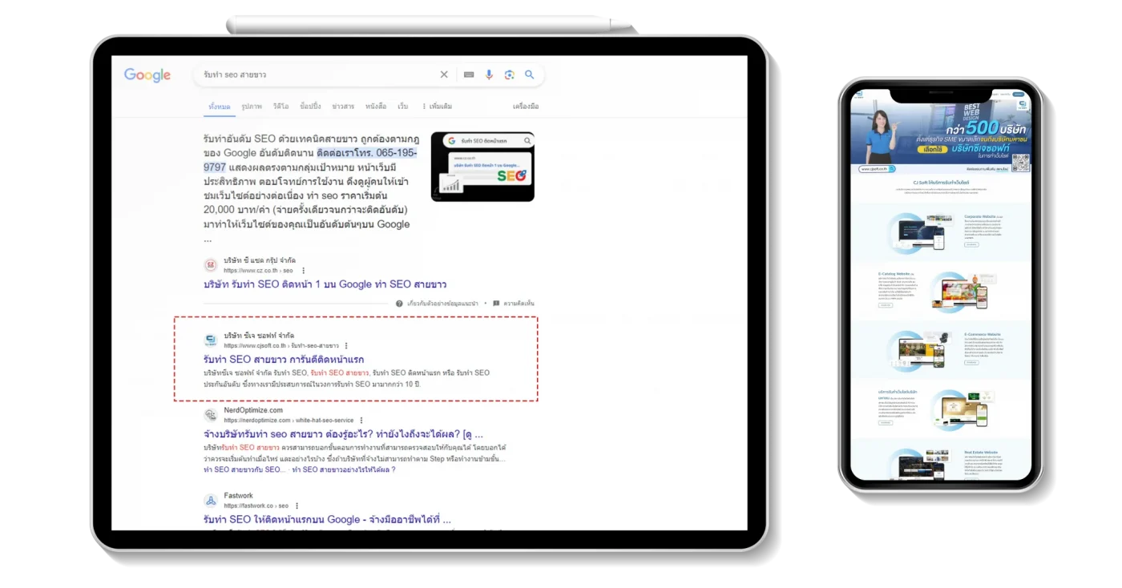Click the https://fastwork.co › seo URL text
This screenshot has width=1122, height=588.
(x=256, y=506)
